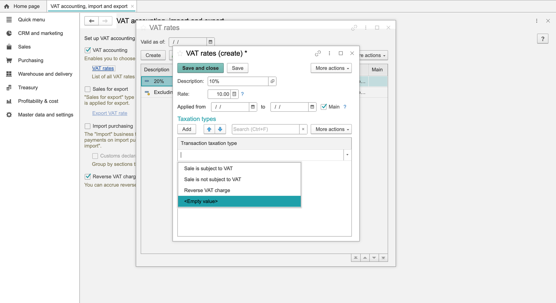Screen dimensions: 556x303
Task: Click Save and close button
Action: (x=200, y=68)
